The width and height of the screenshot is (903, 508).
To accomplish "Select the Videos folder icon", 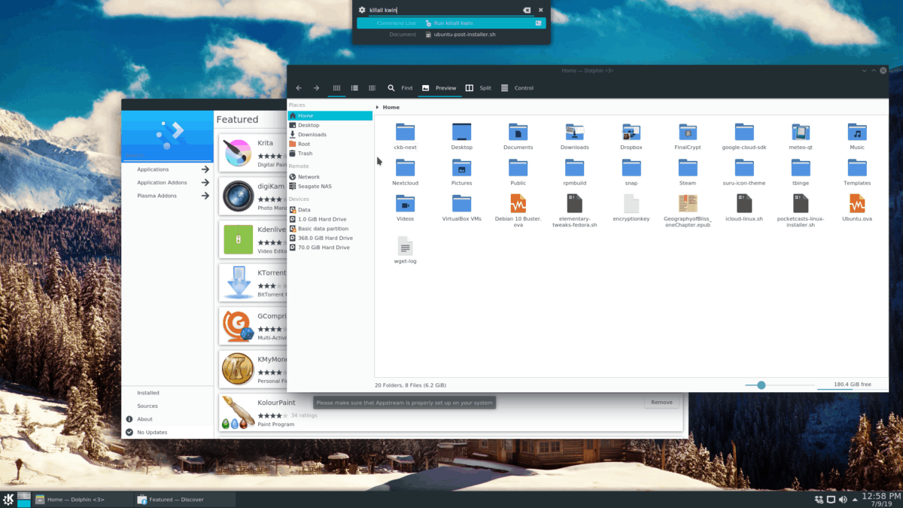I will (x=405, y=203).
